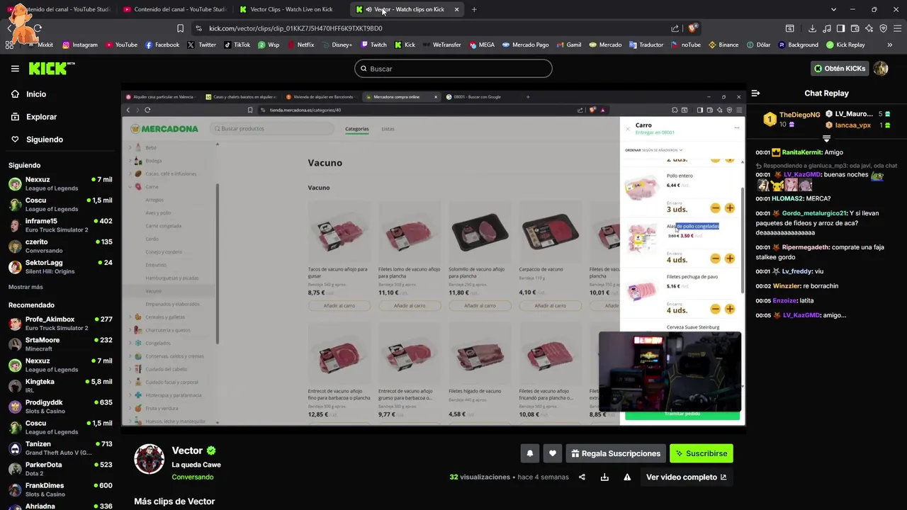Click the Buscar search field
Viewport: 907px width, 510px height.
pos(453,69)
